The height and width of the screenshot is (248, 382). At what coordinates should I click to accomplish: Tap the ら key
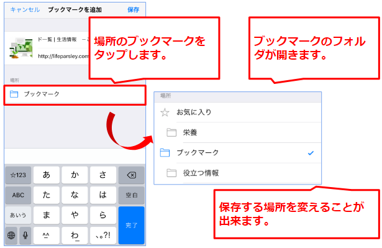(x=103, y=215)
